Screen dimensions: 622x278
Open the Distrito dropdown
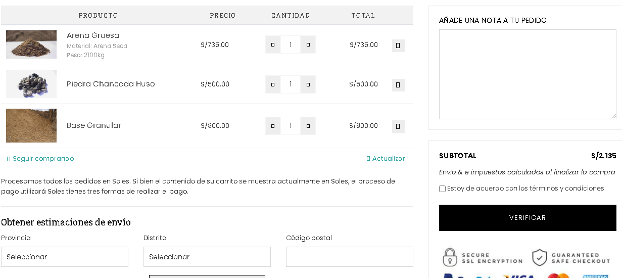click(x=207, y=257)
